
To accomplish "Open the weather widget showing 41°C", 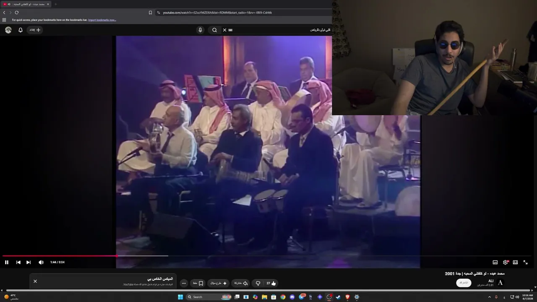I will [x=11, y=297].
